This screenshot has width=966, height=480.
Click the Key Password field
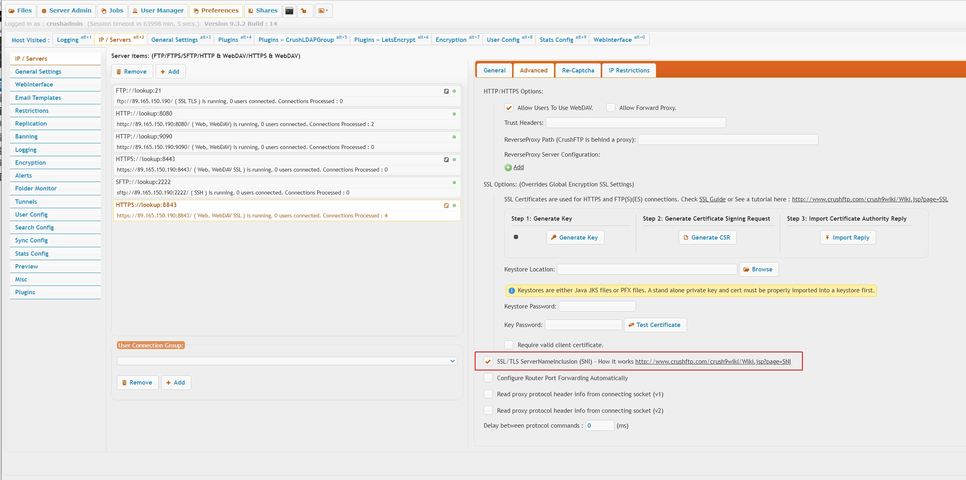(x=583, y=325)
